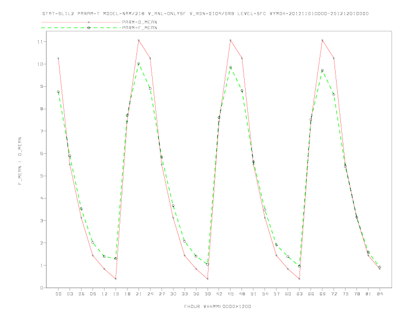The height and width of the screenshot is (320, 414).
Task: Click the y-axis title F_MEAN | O_MEAN
Action: pyautogui.click(x=20, y=161)
